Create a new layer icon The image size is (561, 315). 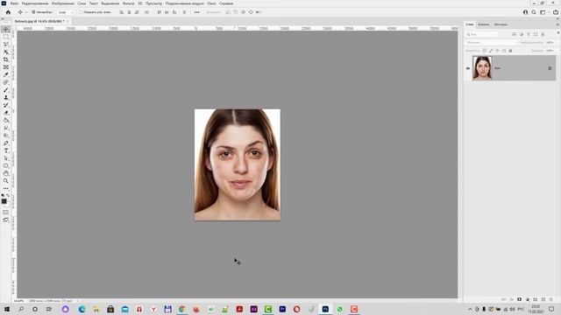(543, 299)
